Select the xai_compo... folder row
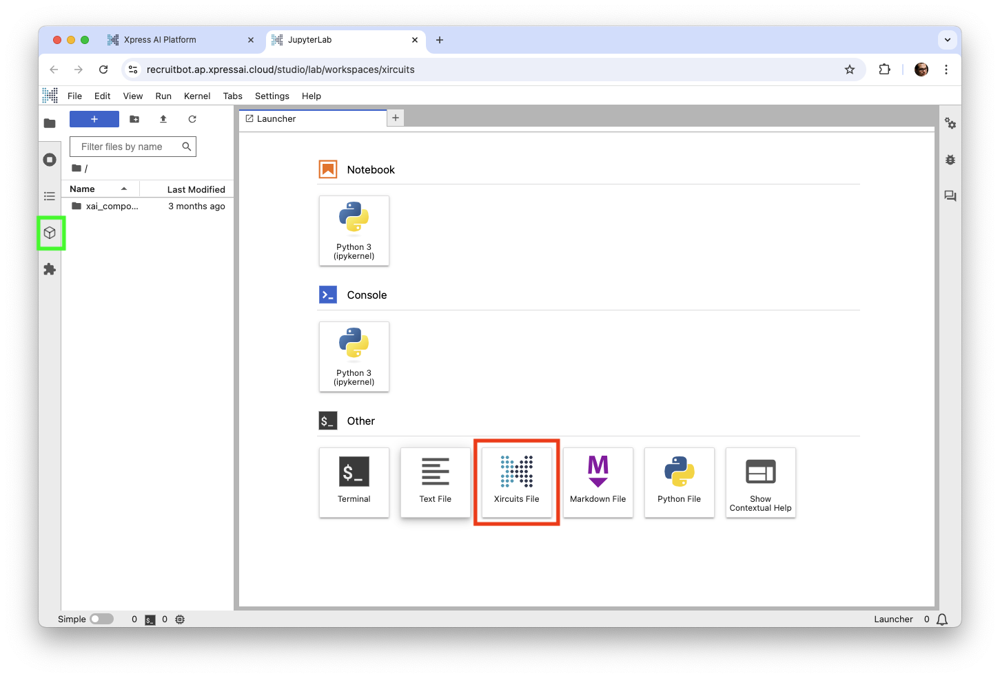The height and width of the screenshot is (678, 1000). pyautogui.click(x=148, y=206)
